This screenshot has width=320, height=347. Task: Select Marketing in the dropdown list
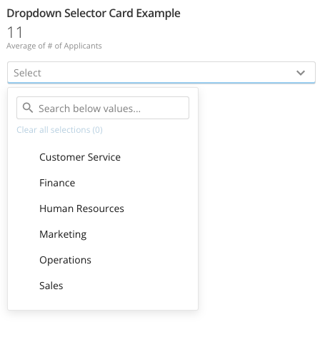[x=63, y=234]
